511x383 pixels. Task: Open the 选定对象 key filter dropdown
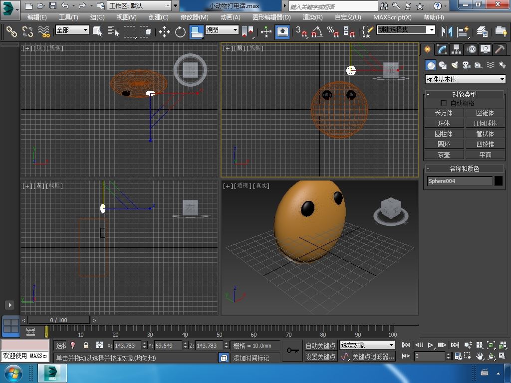tap(367, 345)
